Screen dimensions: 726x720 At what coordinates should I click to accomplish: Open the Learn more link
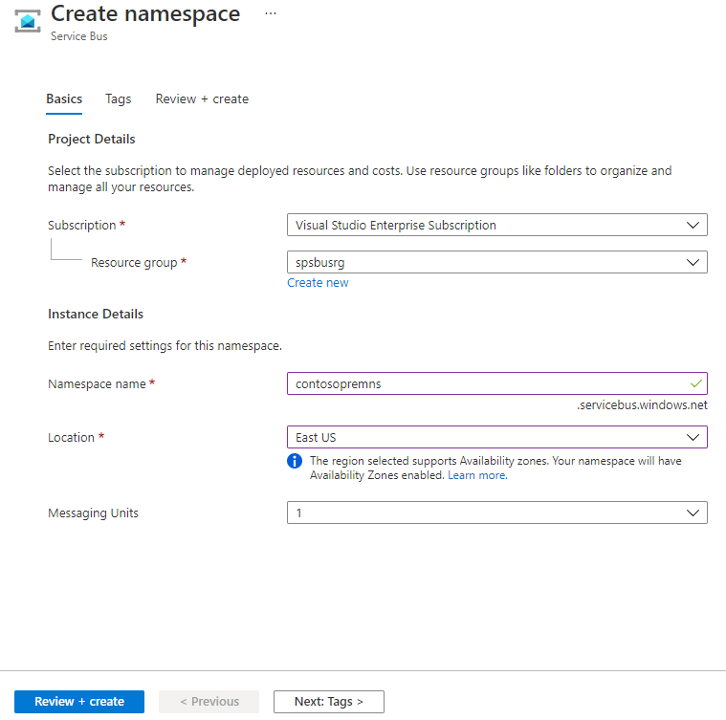[477, 475]
